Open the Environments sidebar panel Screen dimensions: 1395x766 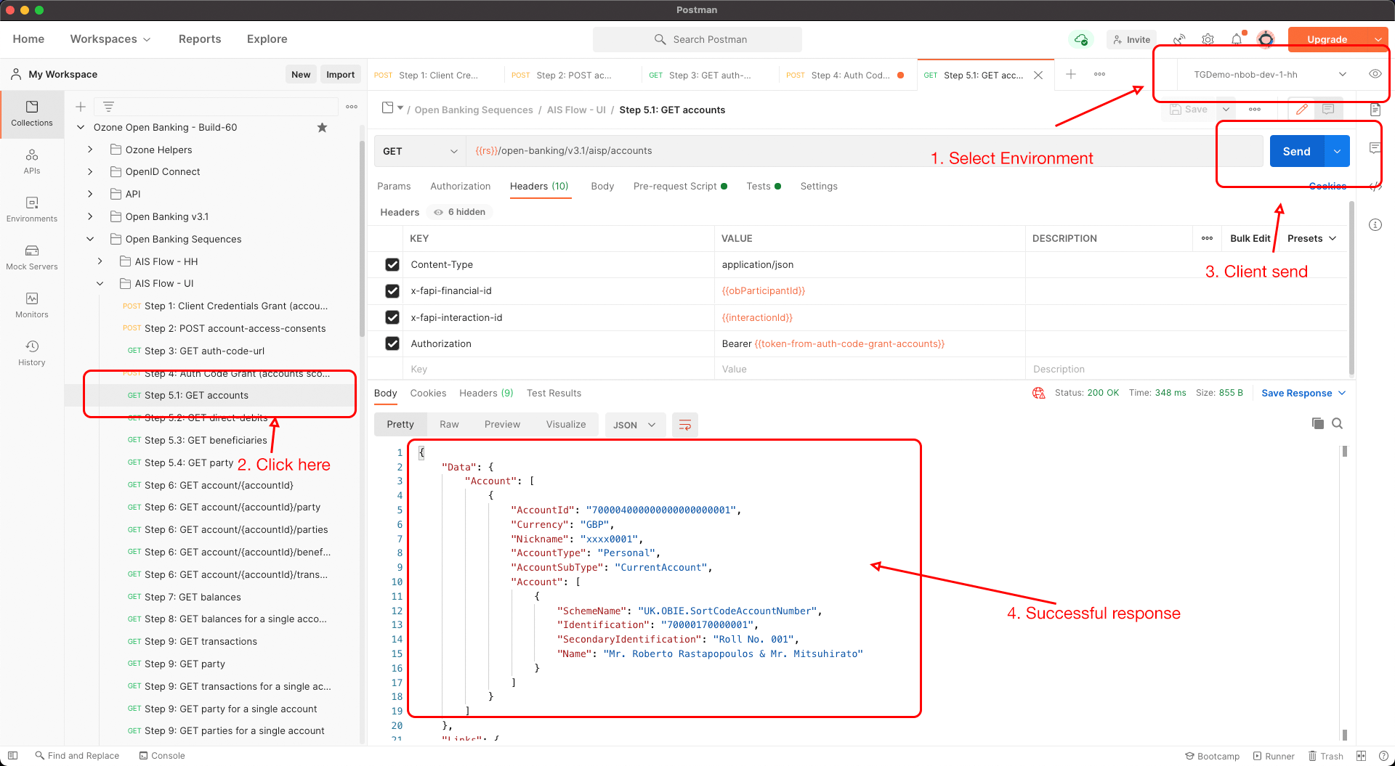pyautogui.click(x=32, y=208)
